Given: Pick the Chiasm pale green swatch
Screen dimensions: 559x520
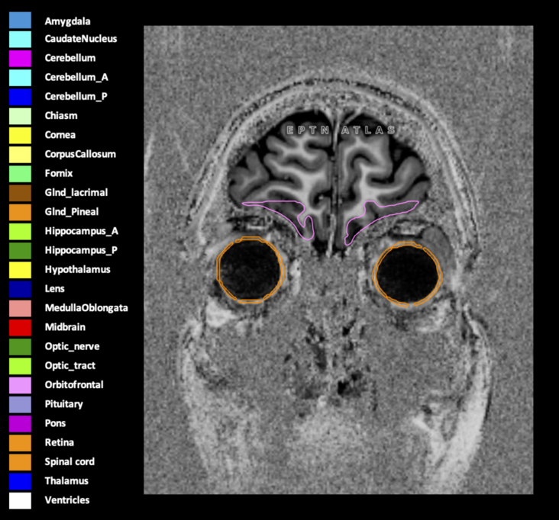Looking at the screenshot, I should pyautogui.click(x=20, y=117).
